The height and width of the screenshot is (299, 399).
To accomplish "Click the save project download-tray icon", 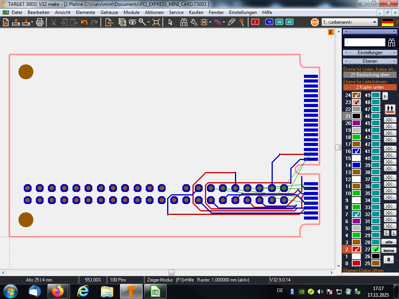I will coord(26,22).
